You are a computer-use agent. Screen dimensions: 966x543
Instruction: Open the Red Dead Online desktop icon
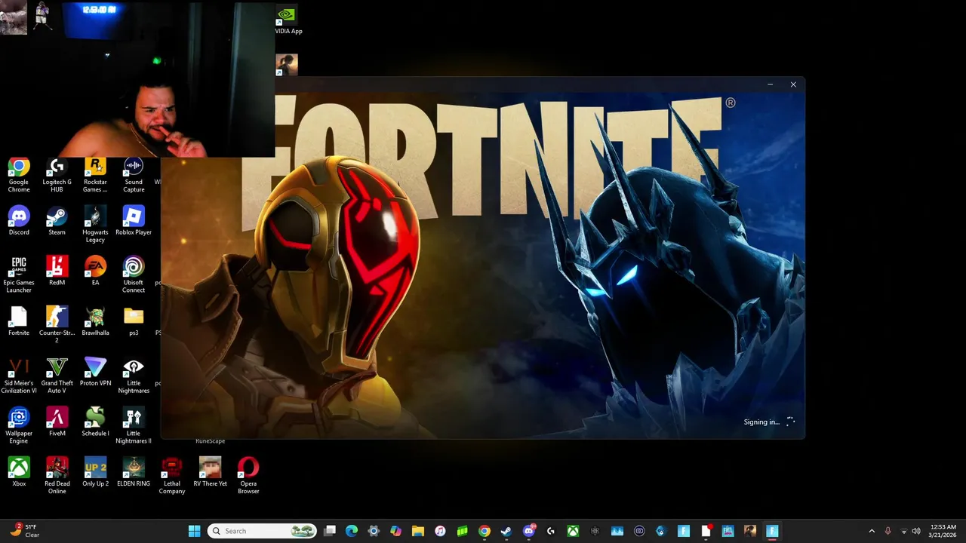click(x=57, y=476)
